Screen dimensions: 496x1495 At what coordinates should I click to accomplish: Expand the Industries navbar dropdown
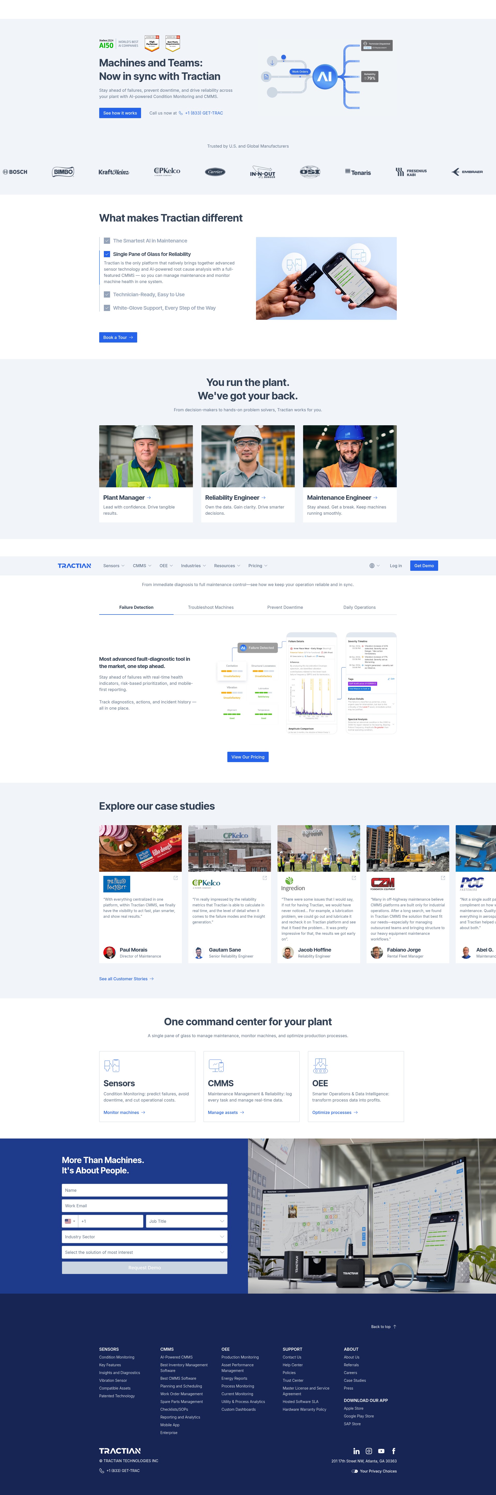[194, 565]
